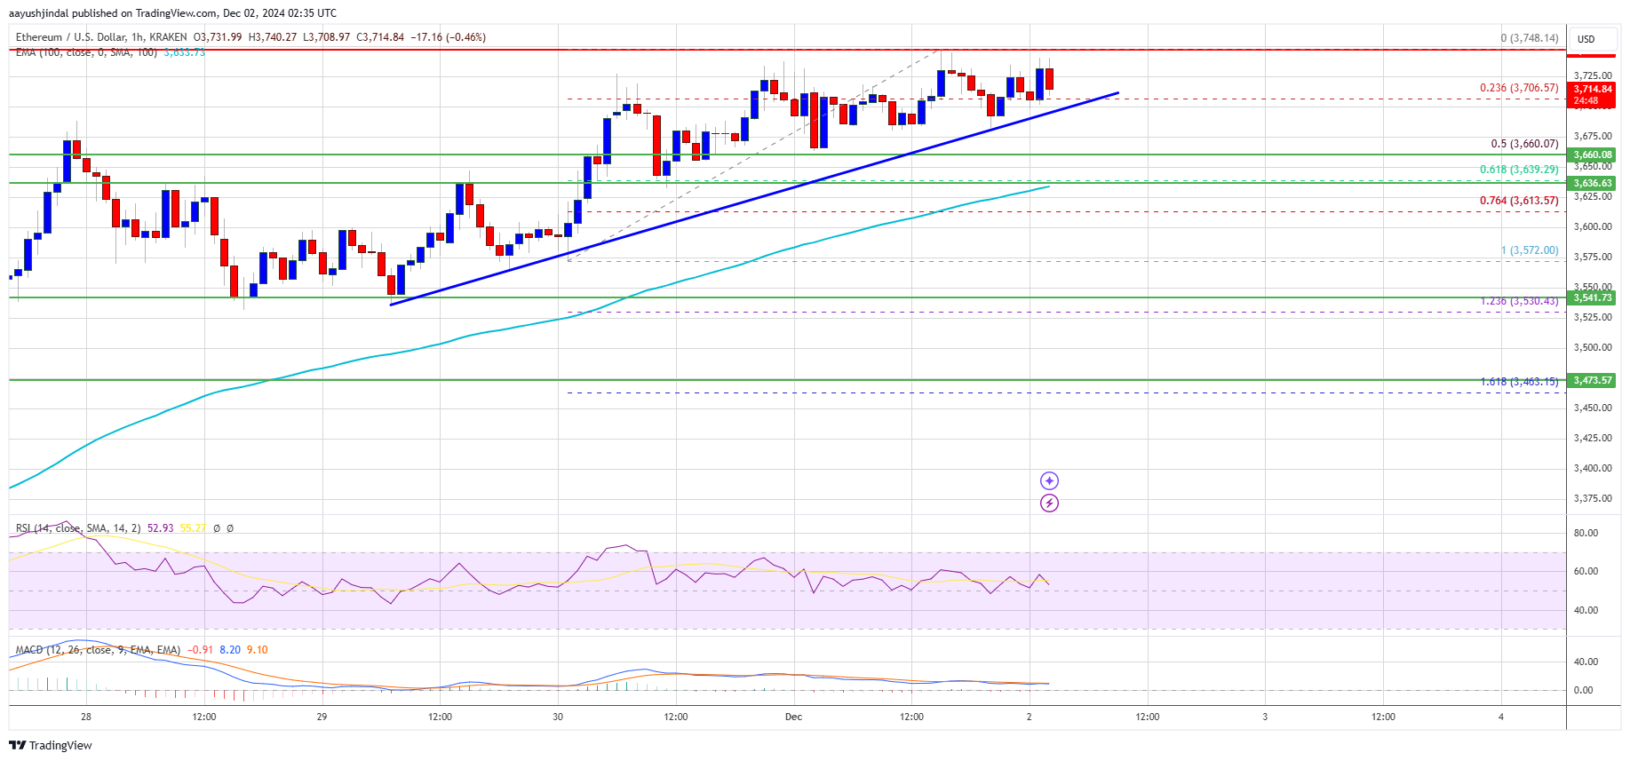Screen dimensions: 1630x761
Task: Open the RSI indicator legend settings
Action: 77,528
